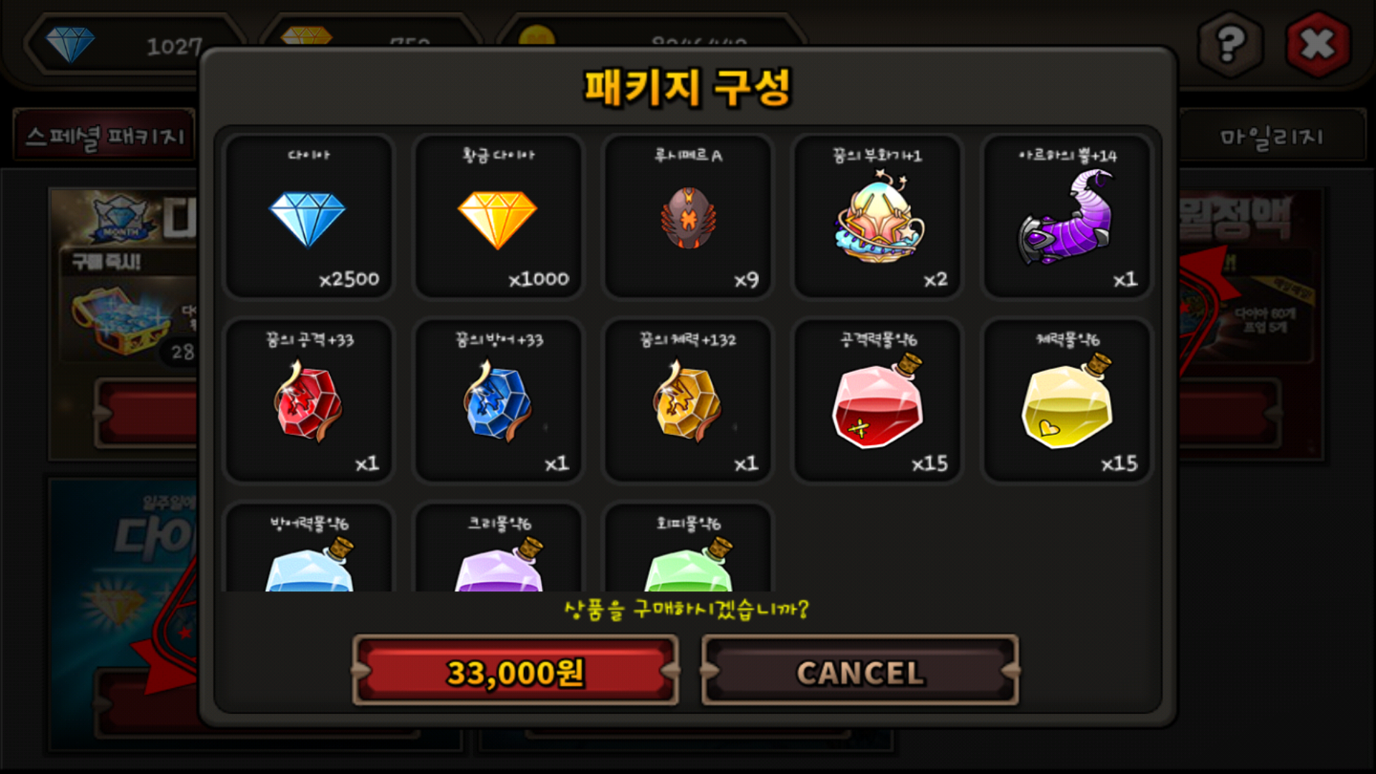Tap the yellow health potion x15
This screenshot has height=774, width=1376.
pyautogui.click(x=1067, y=400)
